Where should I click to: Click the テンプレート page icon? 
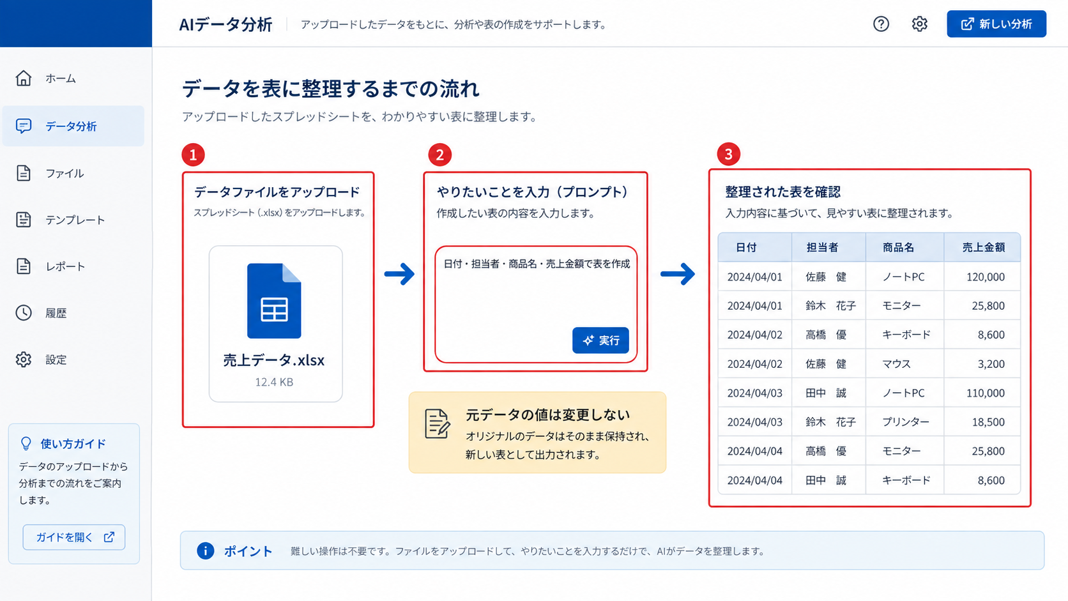(24, 220)
